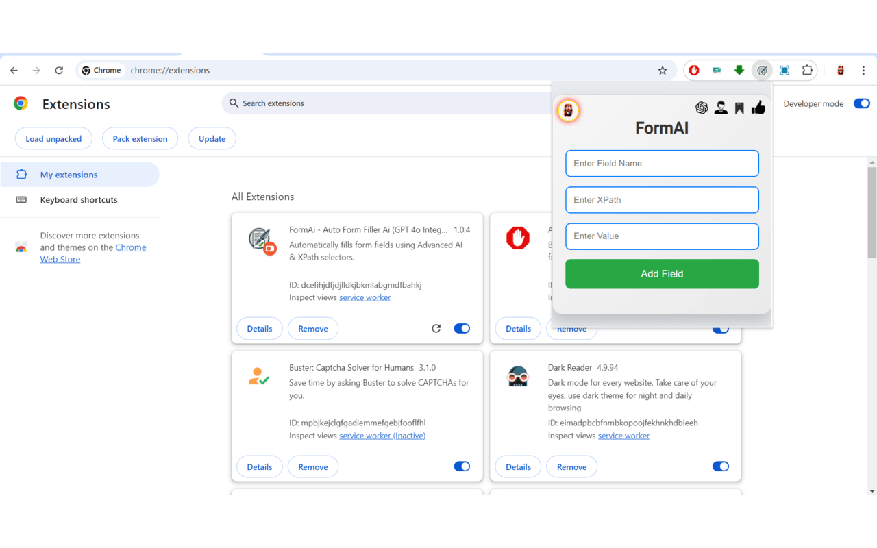Turn off the Buster Captcha Solver extension
This screenshot has width=877, height=548.
coord(462,466)
